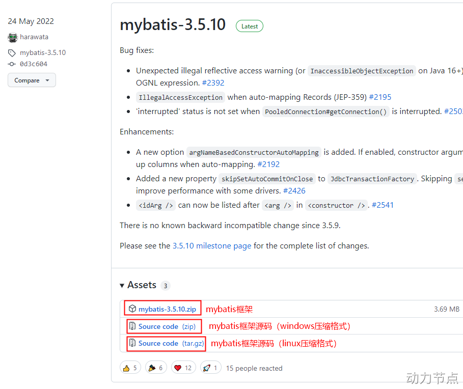Open issue #2541 link
This screenshot has width=463, height=389.
(383, 205)
